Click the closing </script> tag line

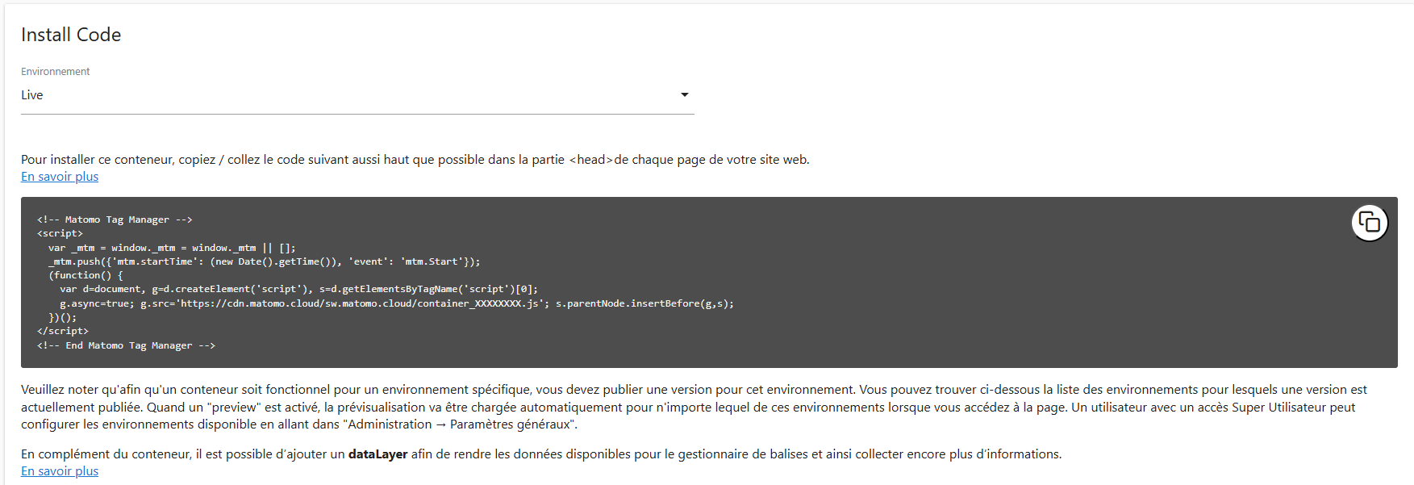tap(63, 331)
